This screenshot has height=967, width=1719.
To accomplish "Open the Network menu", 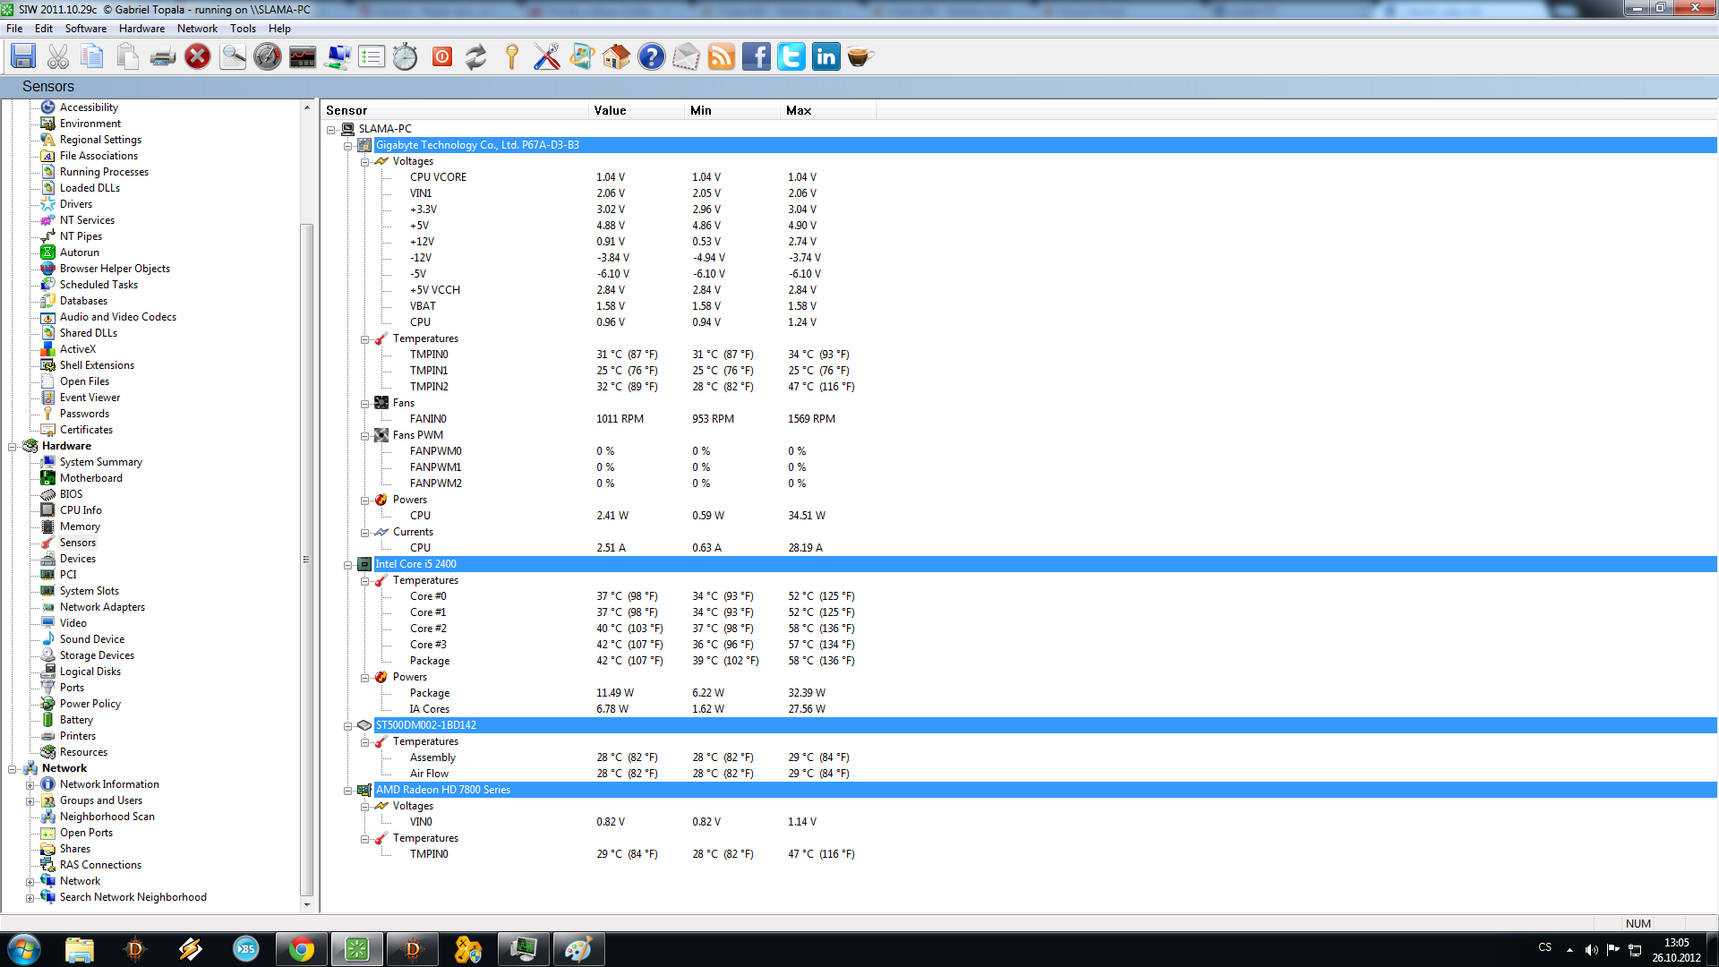I will (x=198, y=29).
